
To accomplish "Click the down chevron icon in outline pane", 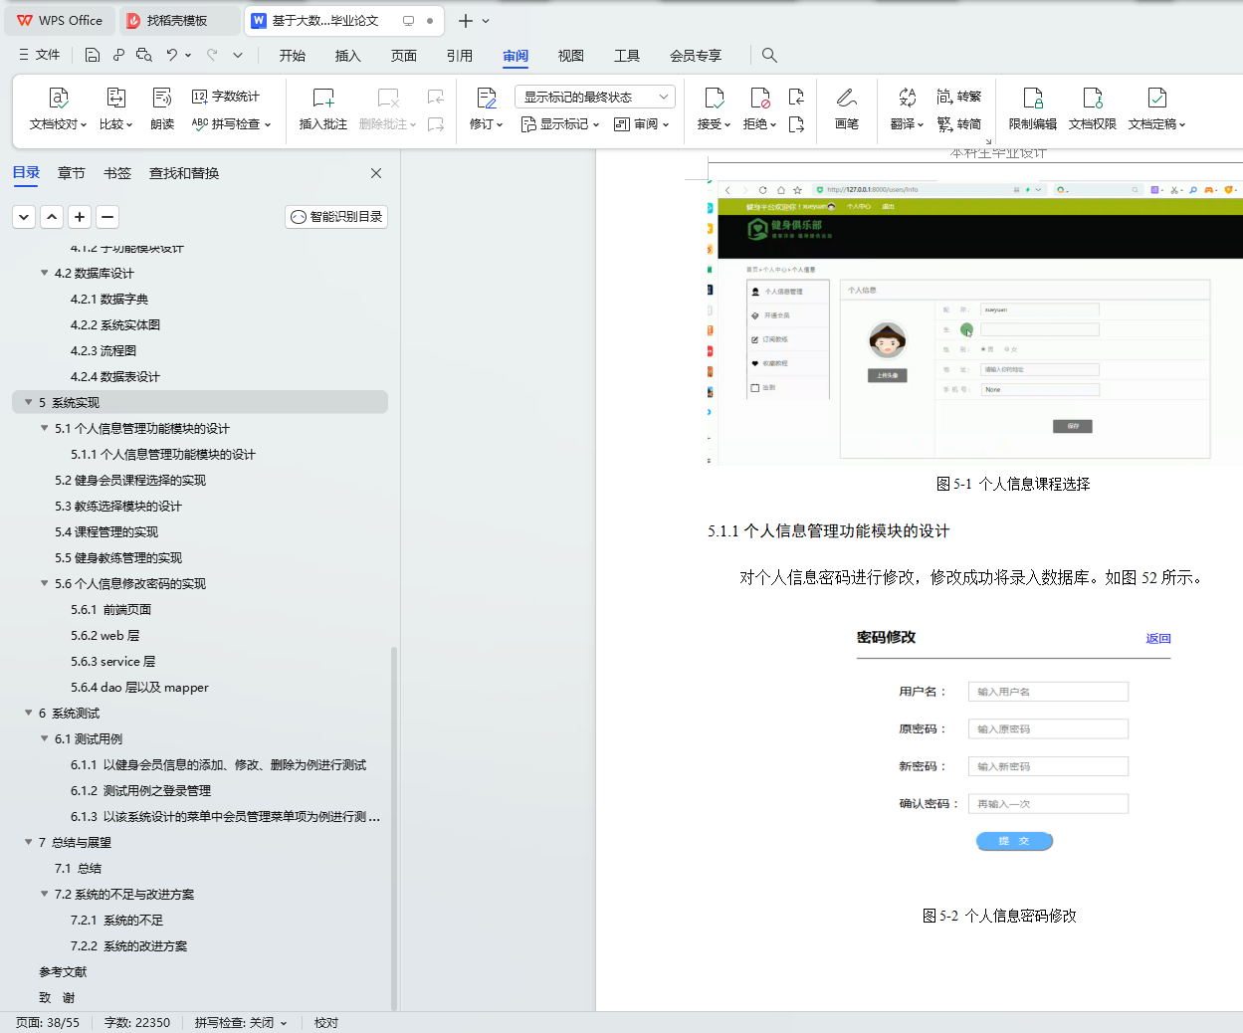I will pos(24,217).
